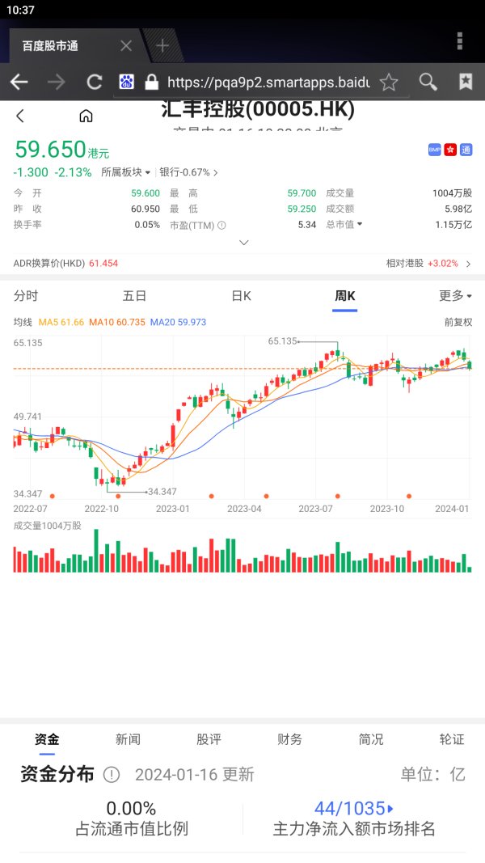Click the padlock security icon
The height and width of the screenshot is (863, 485).
[151, 82]
